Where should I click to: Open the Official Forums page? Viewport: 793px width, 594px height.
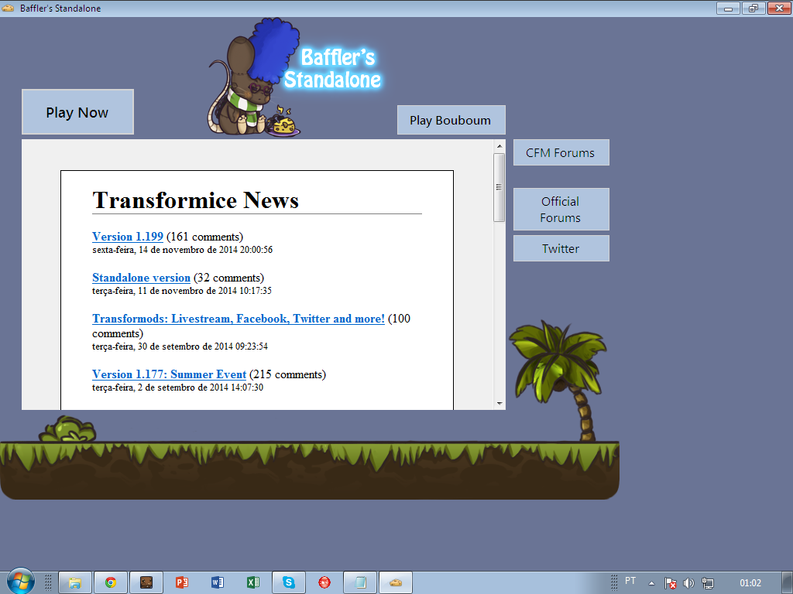pos(561,209)
